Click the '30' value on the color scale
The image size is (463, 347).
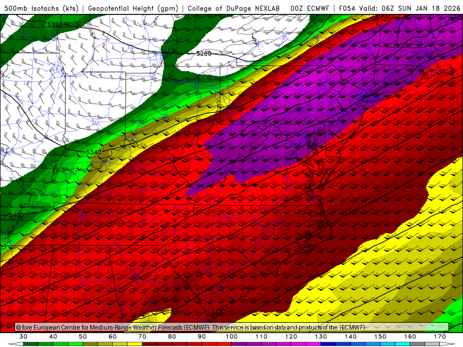coord(23,337)
